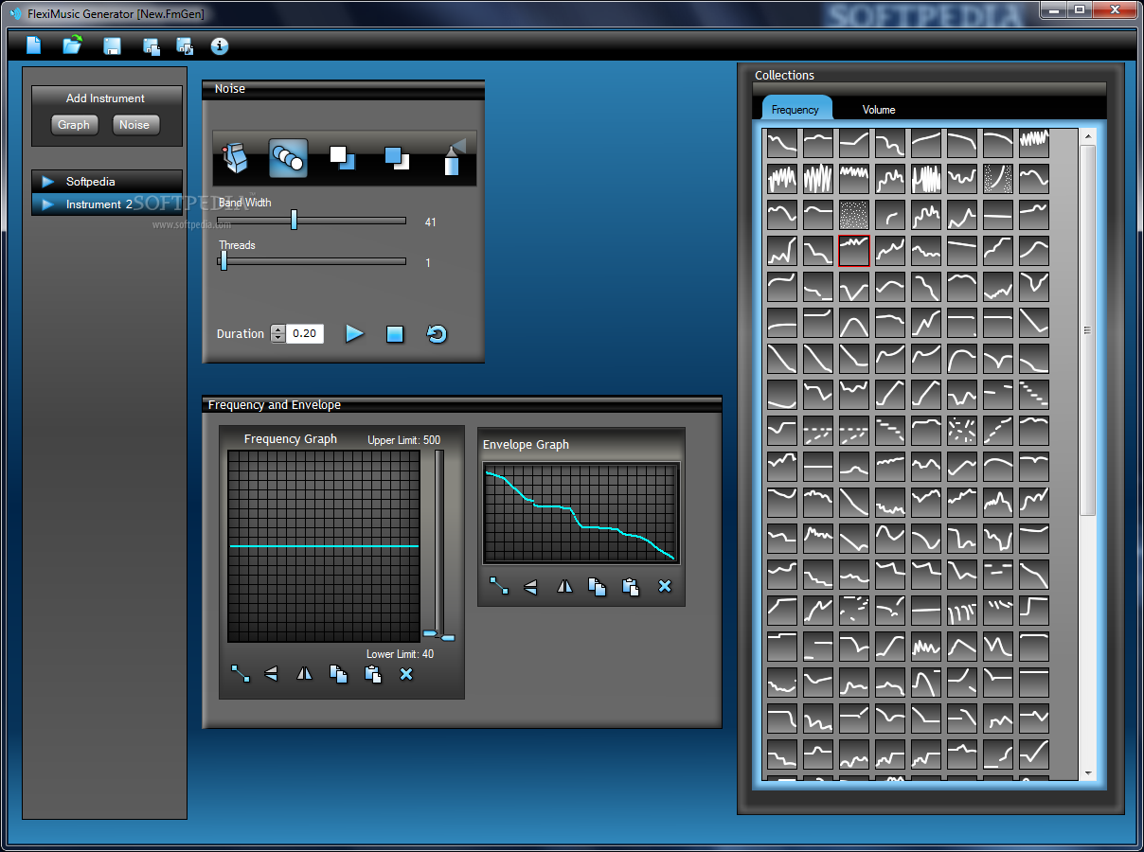The height and width of the screenshot is (852, 1144).
Task: Switch to the Frequency collections tab
Action: click(x=795, y=109)
